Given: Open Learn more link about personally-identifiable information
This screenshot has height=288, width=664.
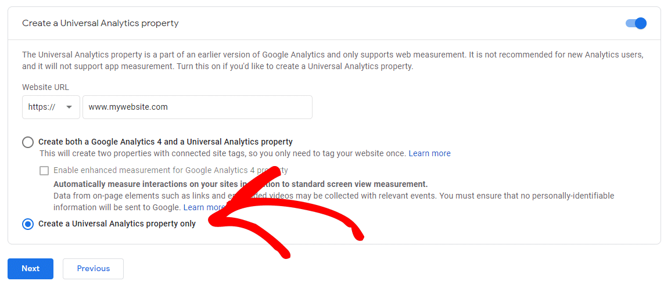Looking at the screenshot, I should (204, 207).
